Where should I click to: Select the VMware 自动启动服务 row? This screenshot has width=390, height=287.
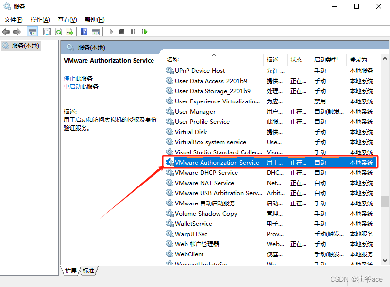(271, 203)
